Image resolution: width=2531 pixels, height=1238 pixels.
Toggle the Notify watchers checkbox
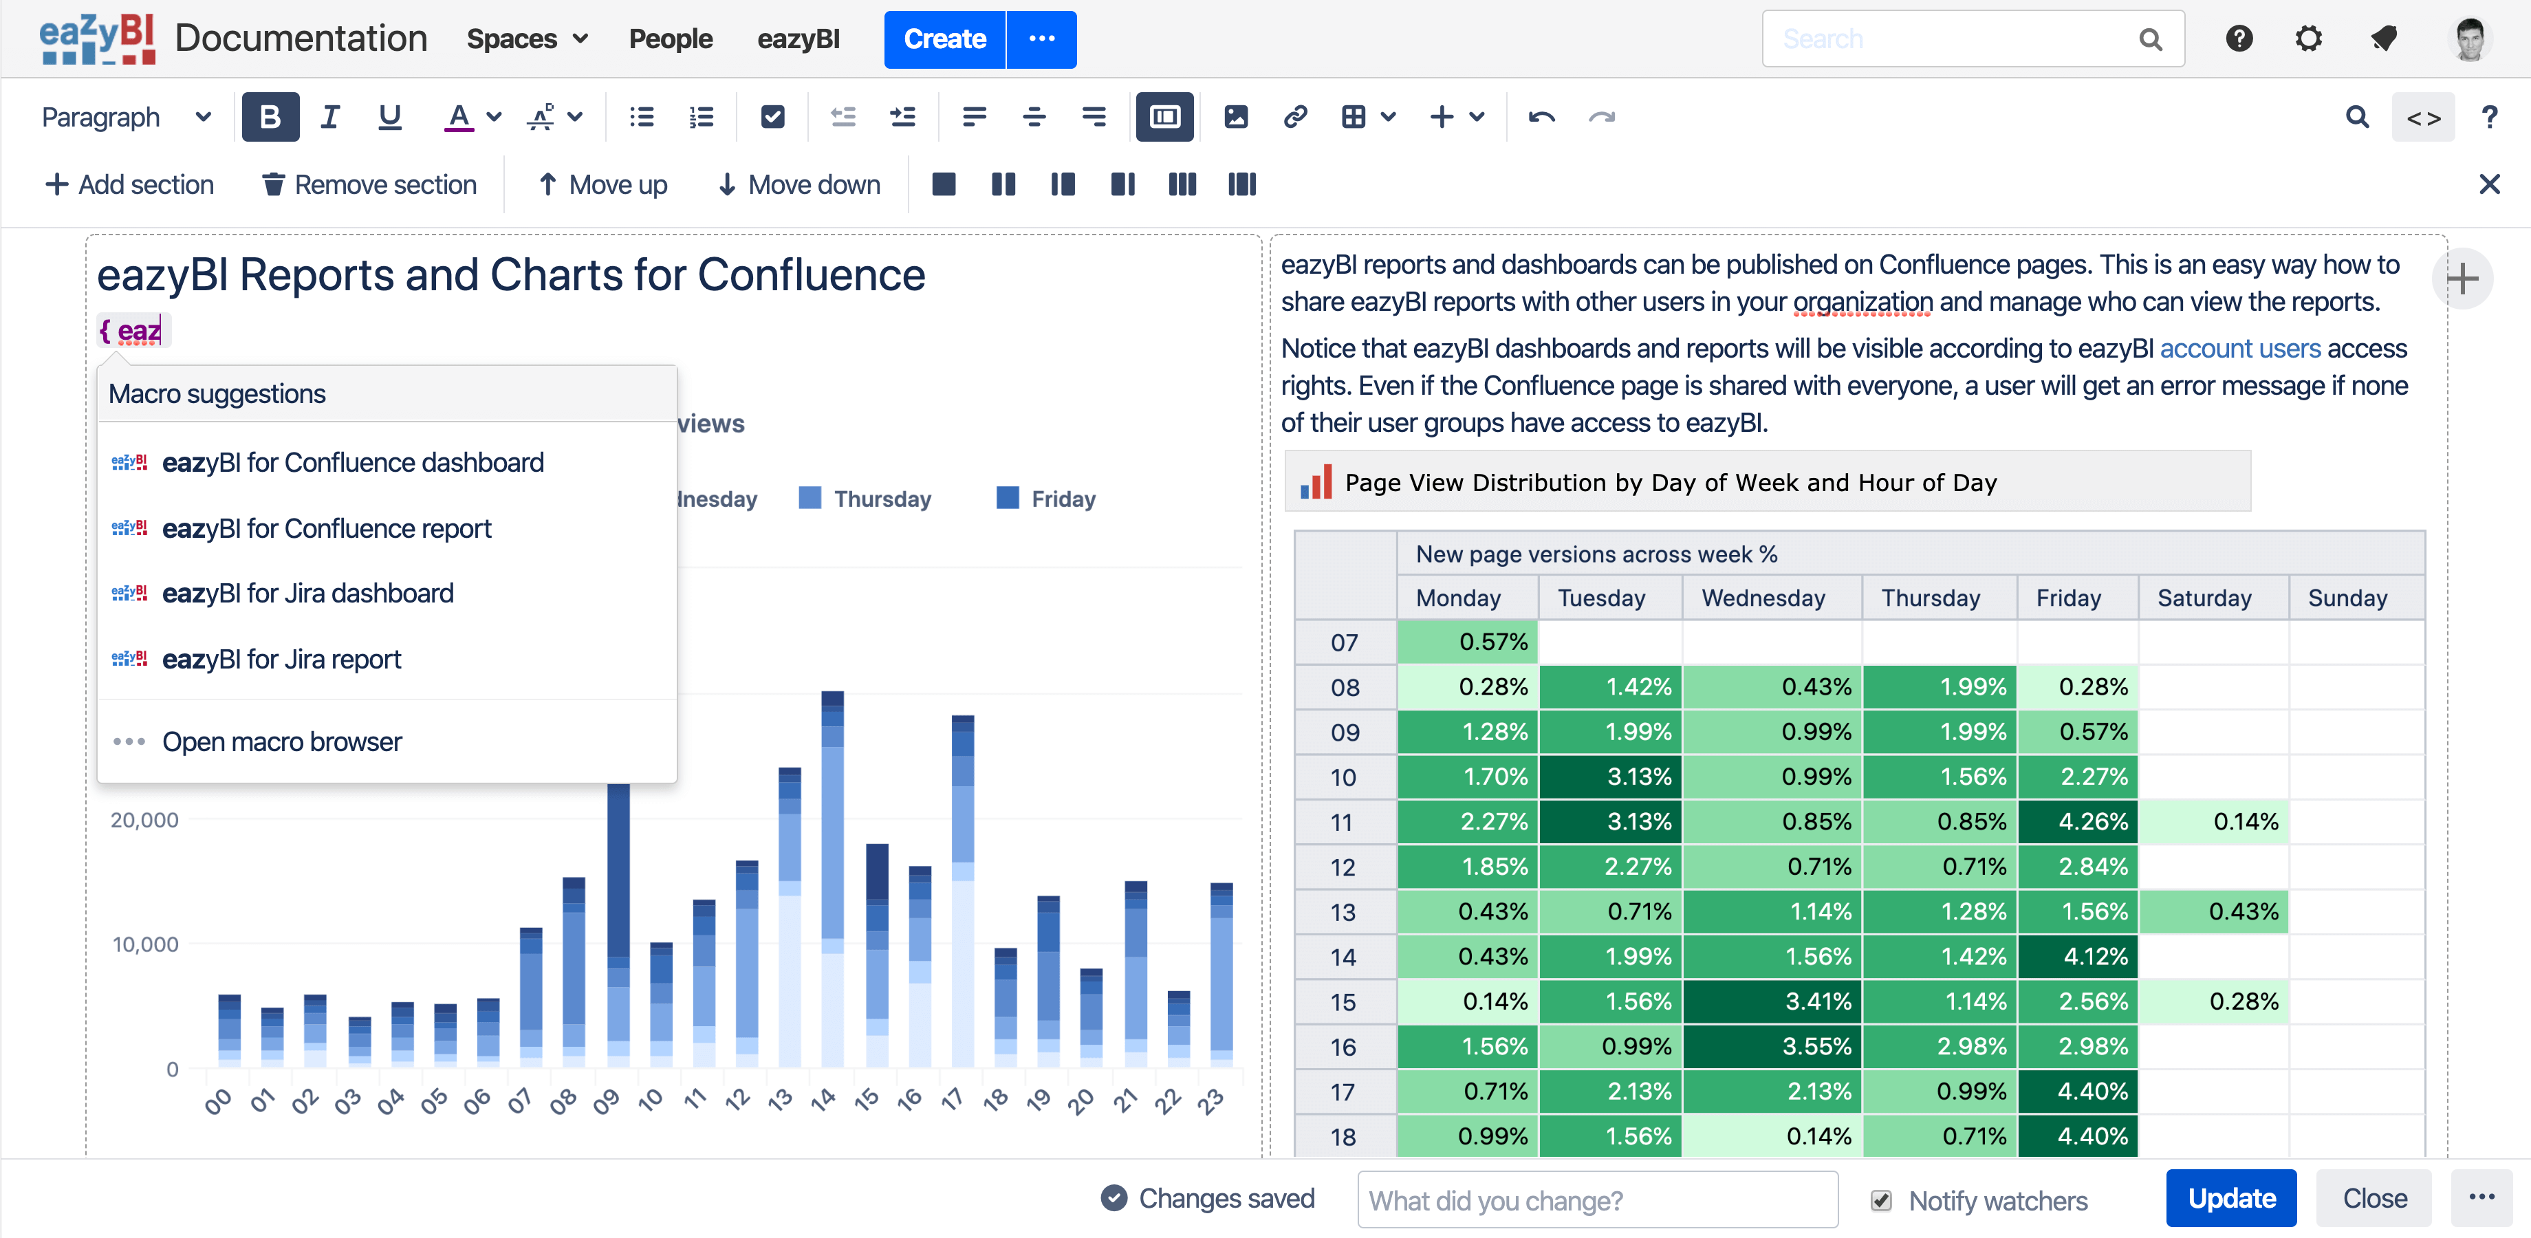(1880, 1201)
